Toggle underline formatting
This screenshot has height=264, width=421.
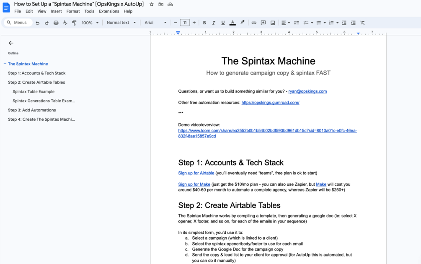pos(223,23)
